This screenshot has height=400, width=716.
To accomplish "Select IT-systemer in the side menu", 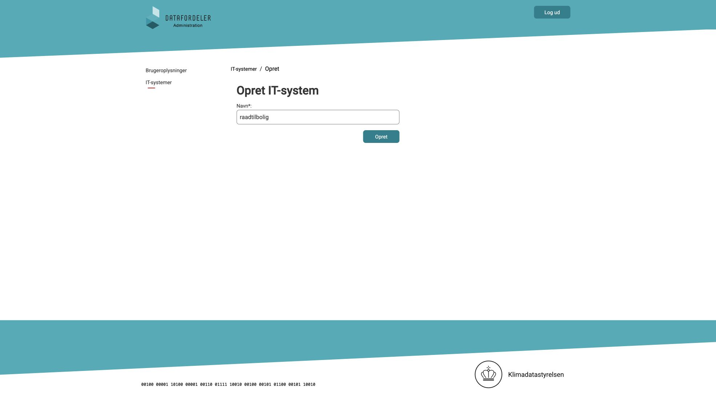I will [159, 83].
